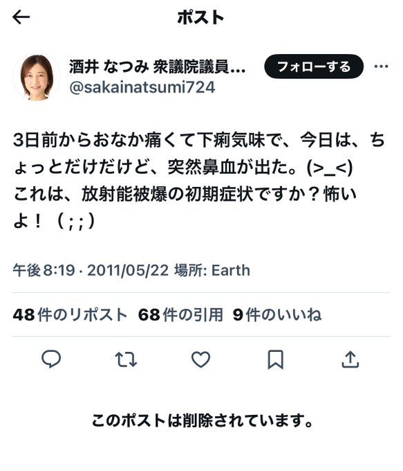Click the このポストは削除されています notice
Screen dimensions: 403x471
[203, 420]
